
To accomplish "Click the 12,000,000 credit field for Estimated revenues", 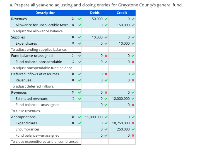I will point(122,98).
